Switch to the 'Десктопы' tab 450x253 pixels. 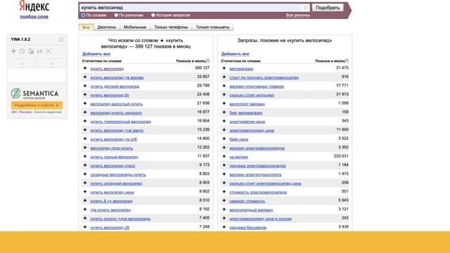click(x=106, y=27)
